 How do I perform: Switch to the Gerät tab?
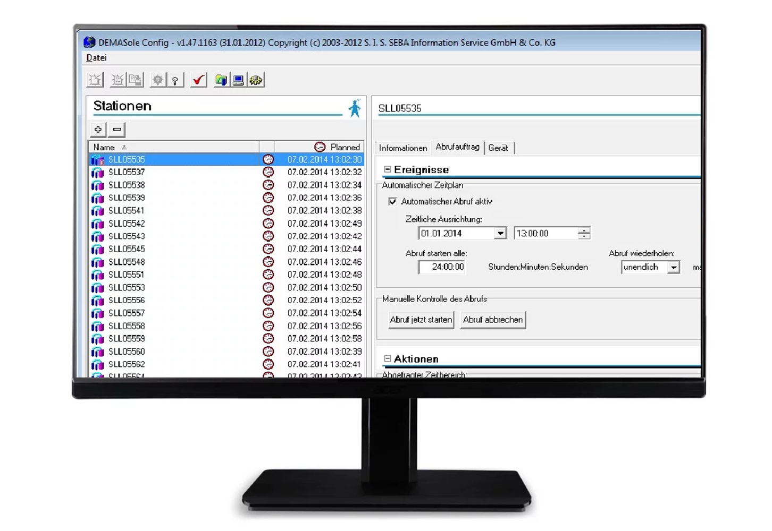[x=498, y=148]
